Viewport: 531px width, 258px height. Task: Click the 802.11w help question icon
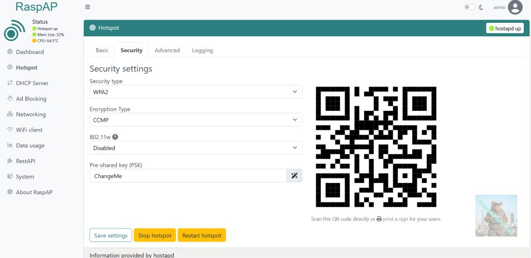tap(115, 137)
